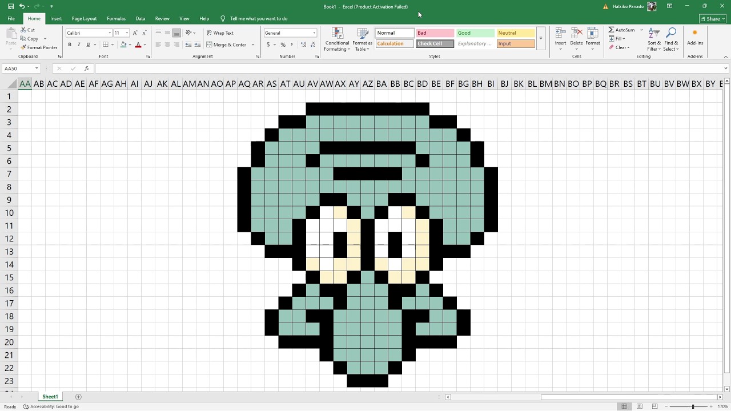Open the Fill Color dropdown arrow
Screen dimensions: 731x411
tap(130, 45)
